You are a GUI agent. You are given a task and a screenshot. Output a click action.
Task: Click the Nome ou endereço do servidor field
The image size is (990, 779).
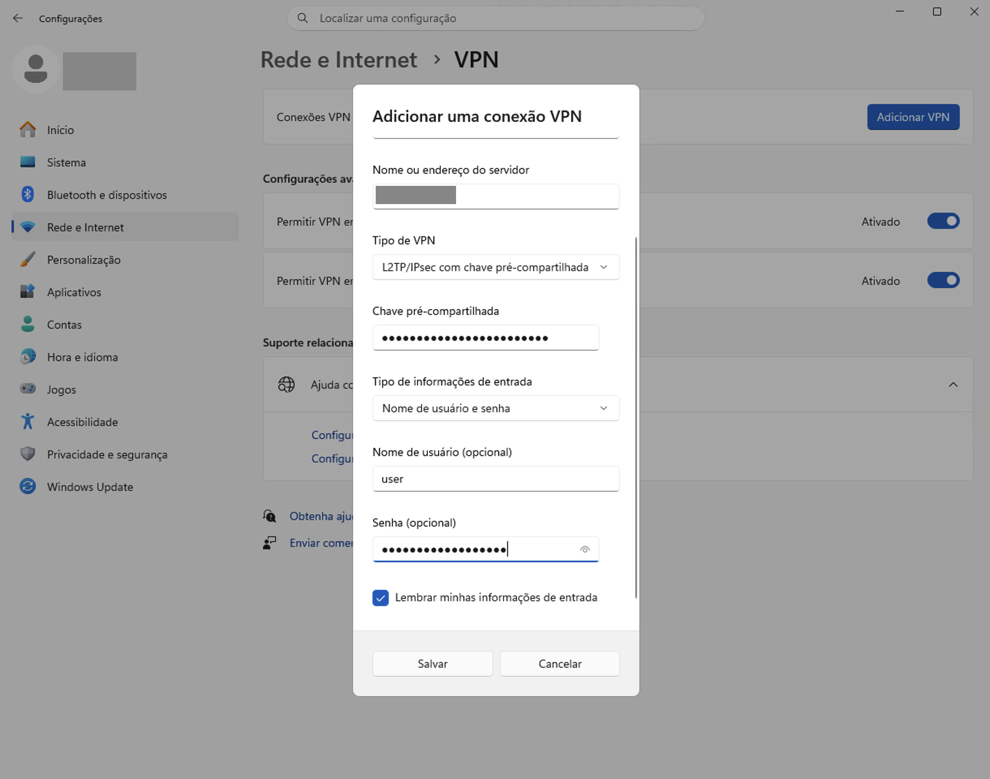496,196
